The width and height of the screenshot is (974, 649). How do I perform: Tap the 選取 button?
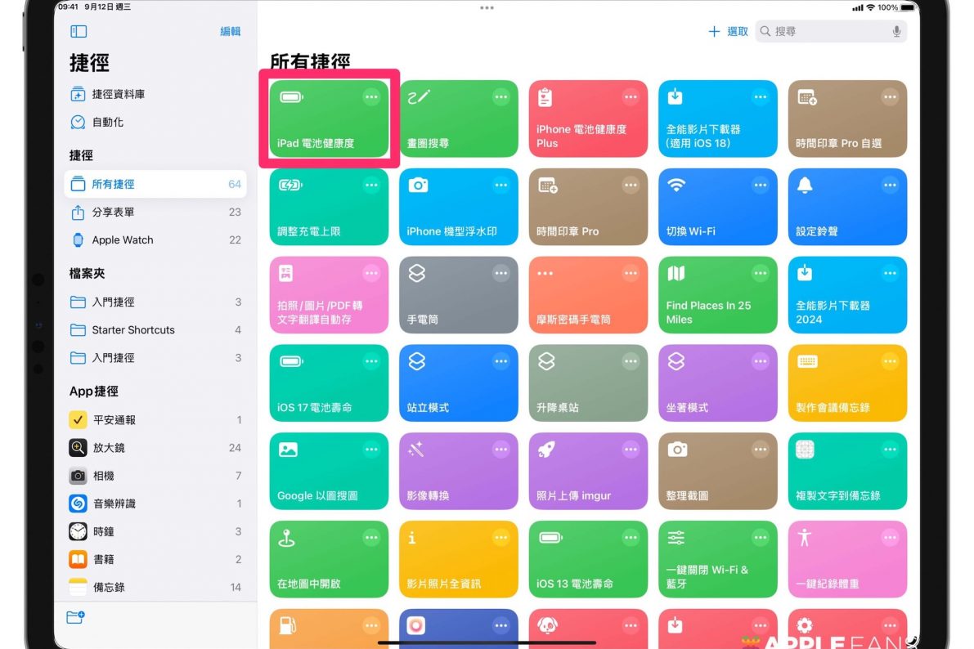tap(738, 31)
